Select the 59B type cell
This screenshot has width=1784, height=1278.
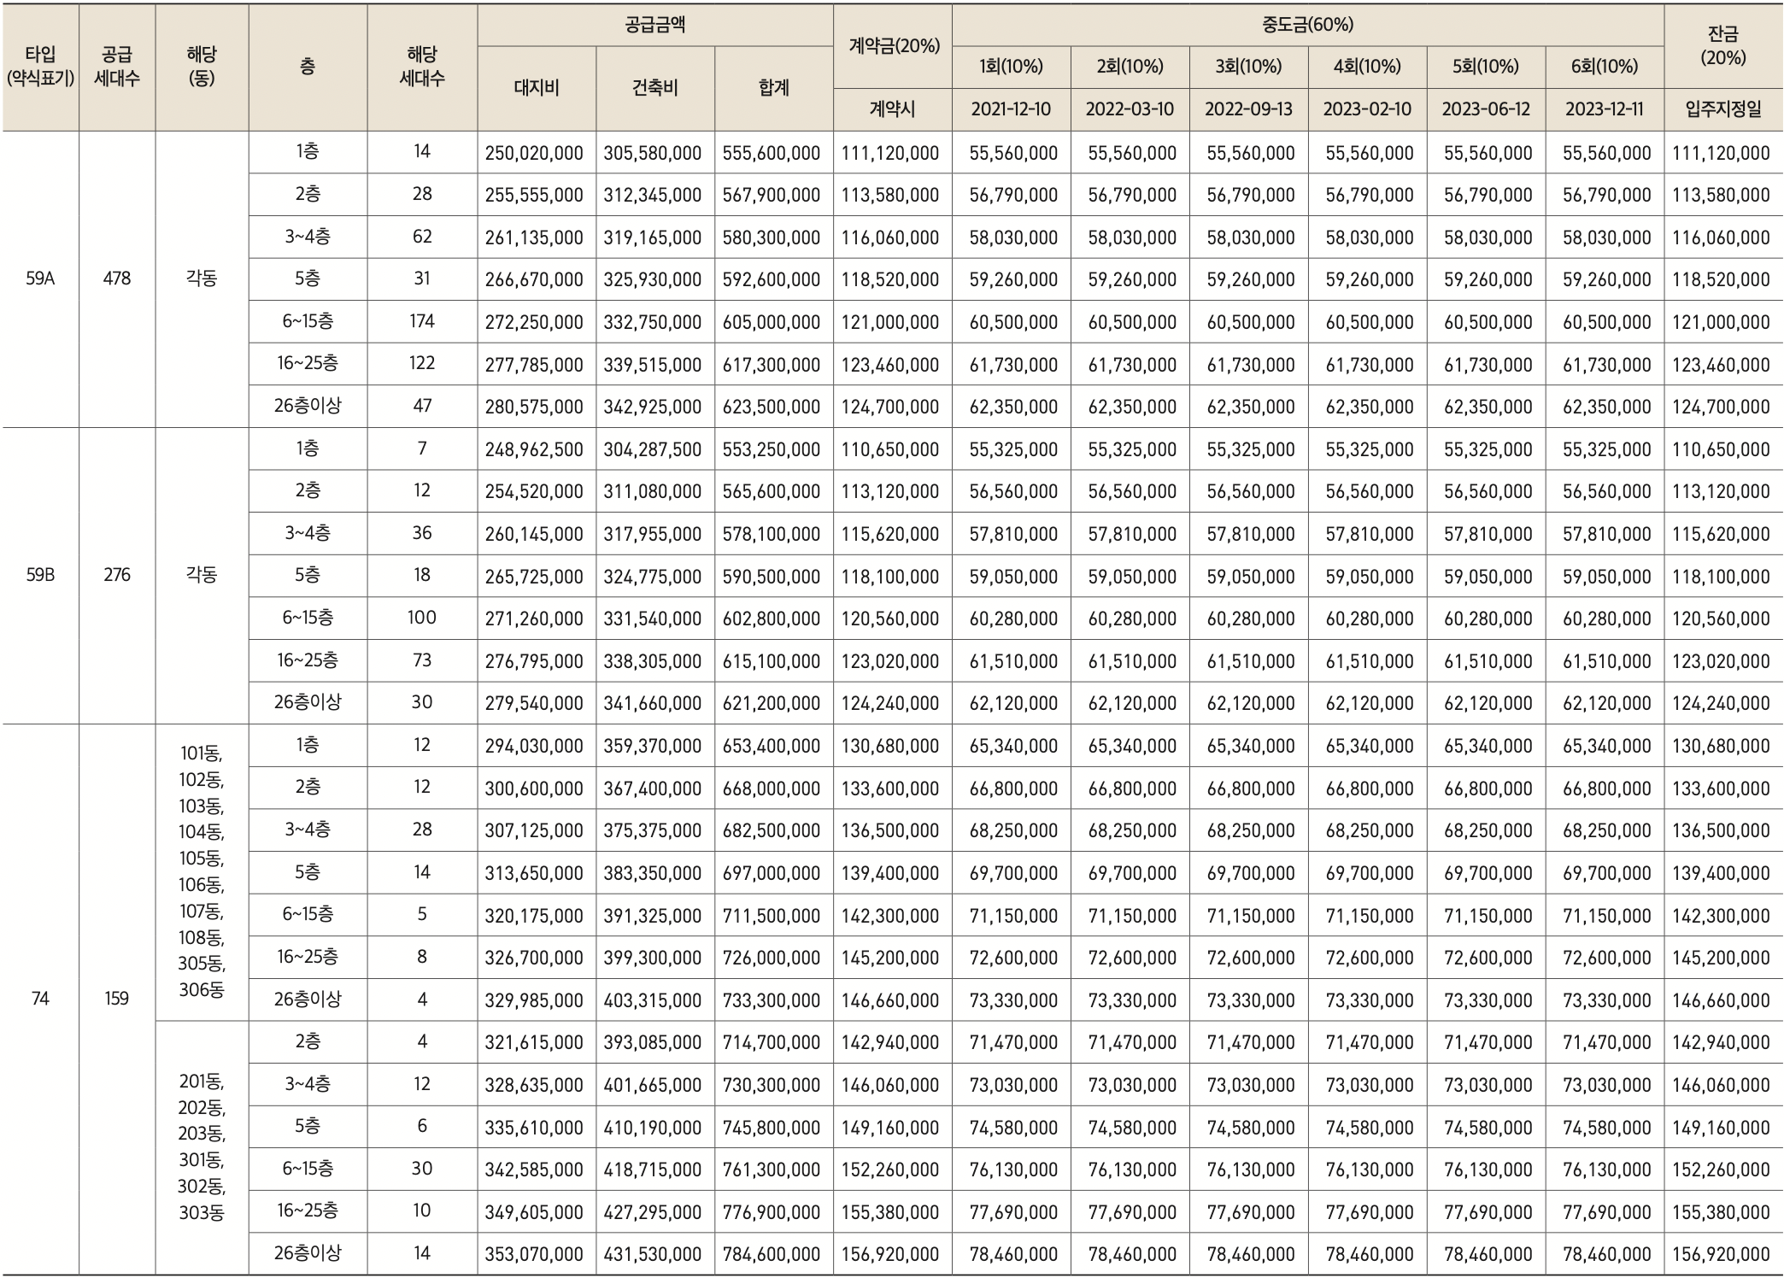[40, 575]
